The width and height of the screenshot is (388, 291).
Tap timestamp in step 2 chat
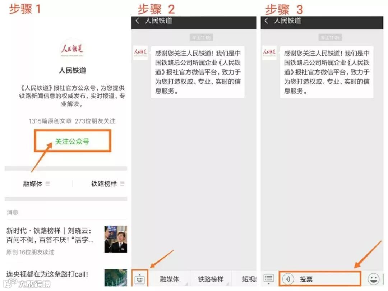202,37
